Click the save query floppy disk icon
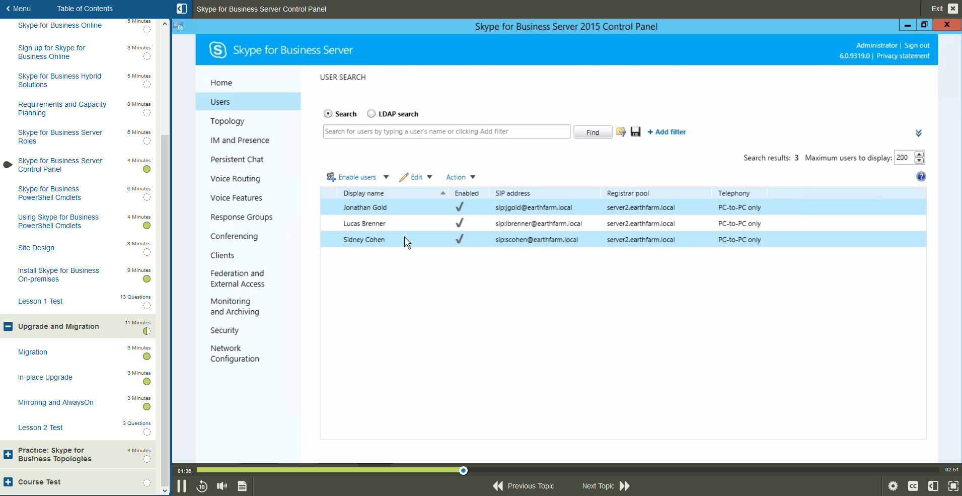Screen dimensions: 962x496 636,132
